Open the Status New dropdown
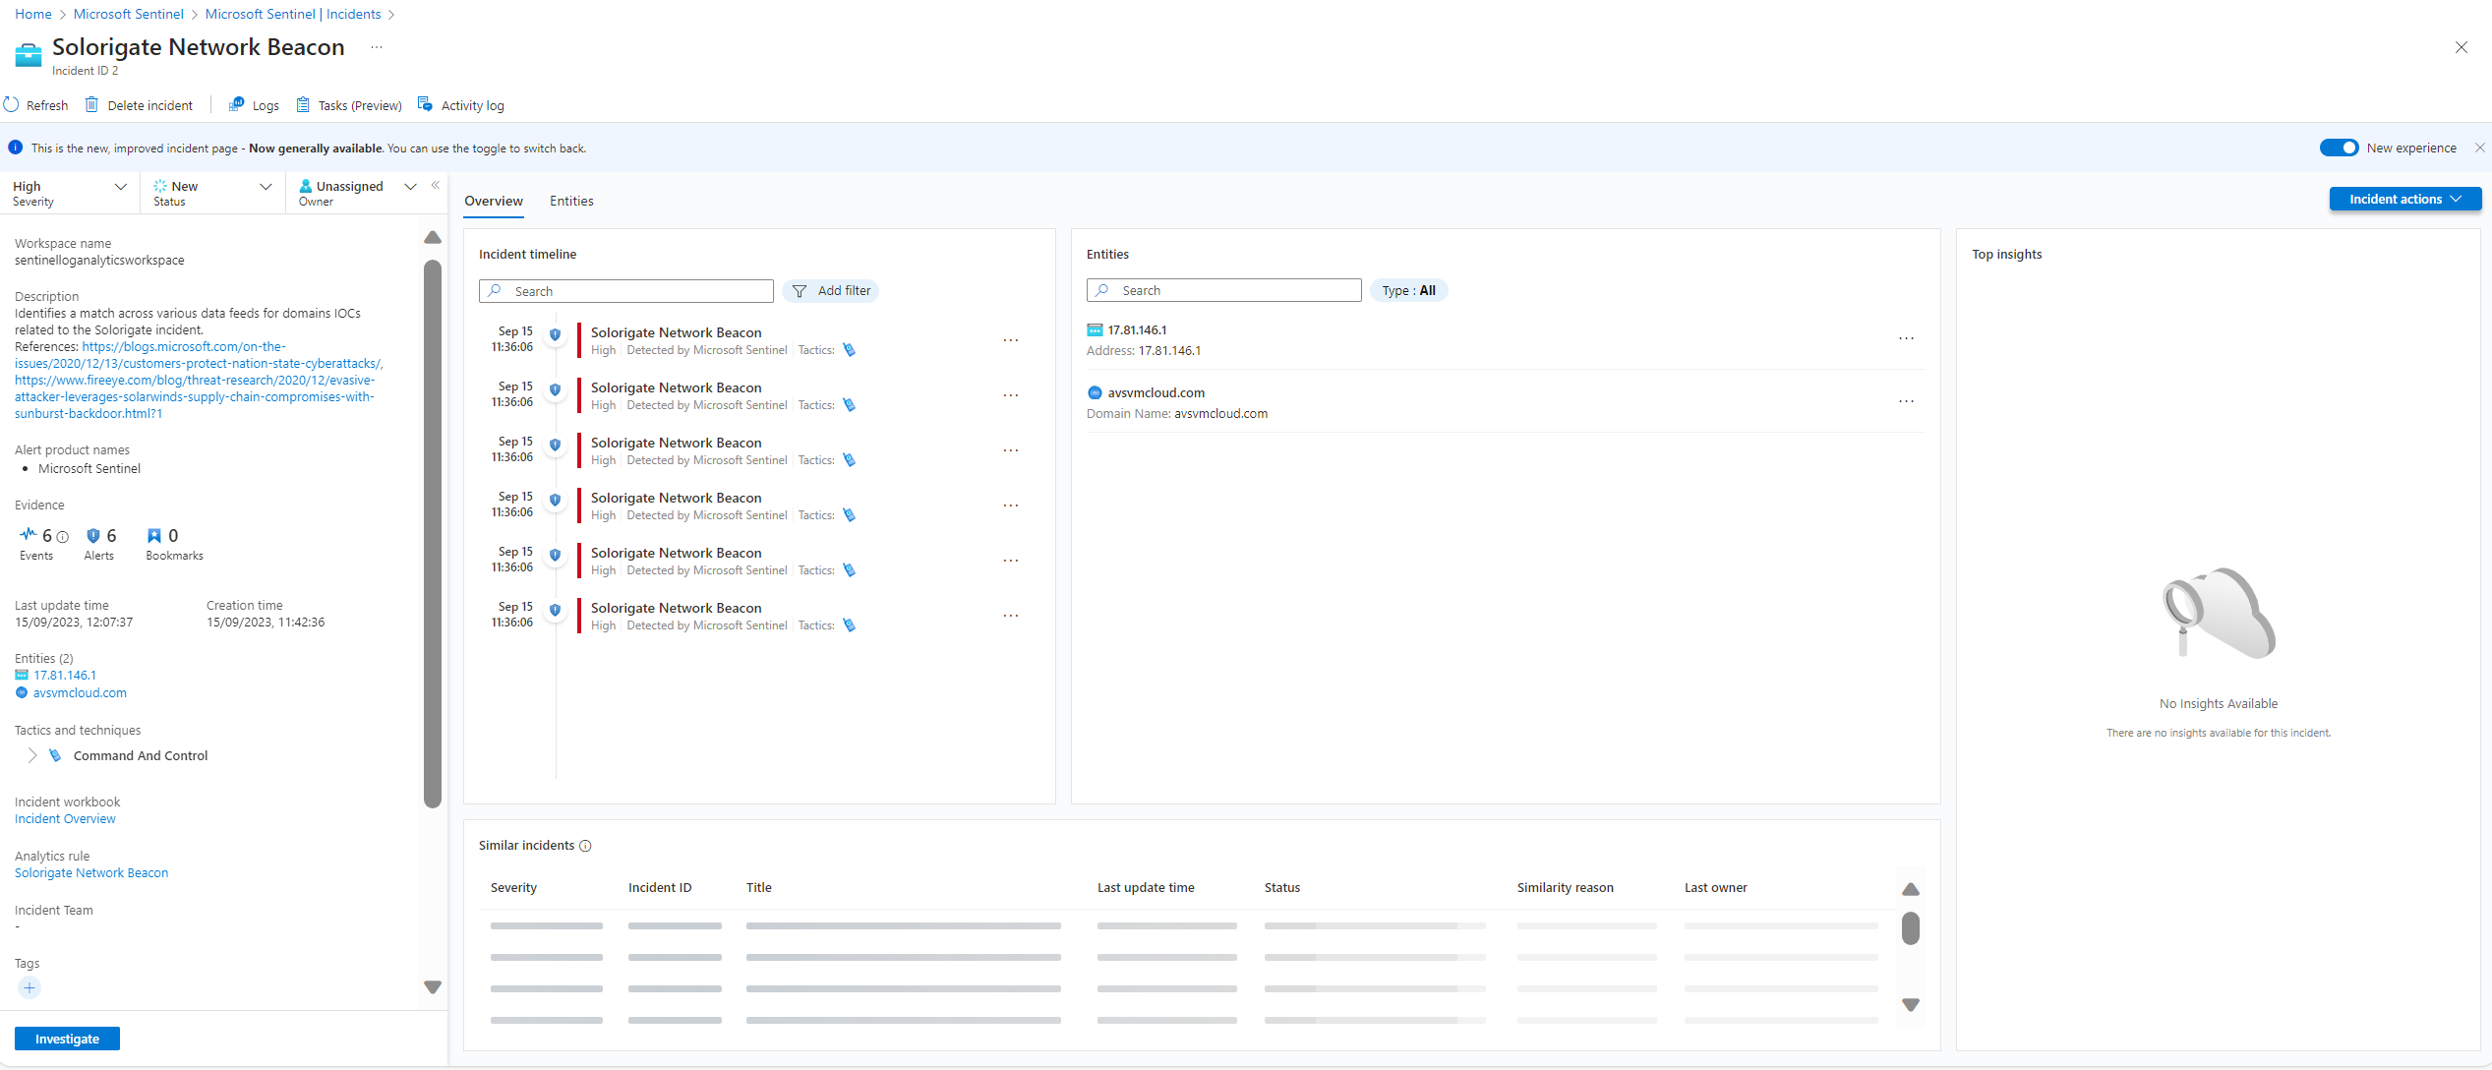This screenshot has height=1070, width=2492. pyautogui.click(x=212, y=193)
